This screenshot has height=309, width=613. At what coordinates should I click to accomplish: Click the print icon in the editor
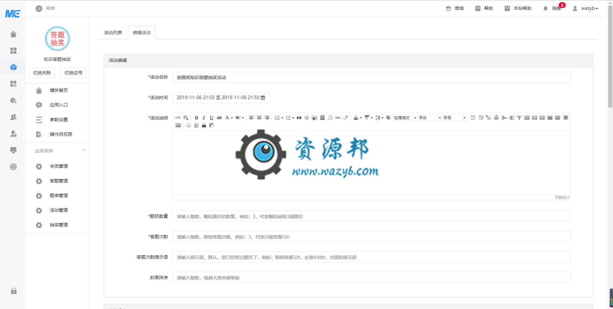tap(204, 126)
